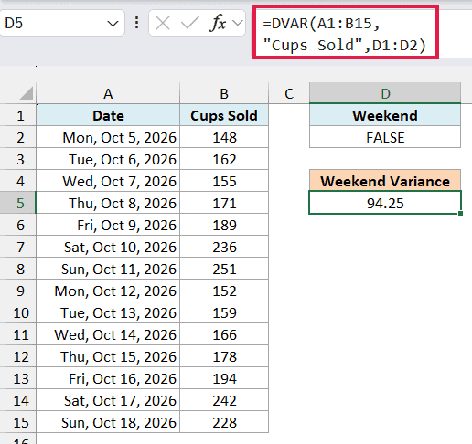Click cell Sun, Oct 18, 2026
The height and width of the screenshot is (444, 472).
108,422
